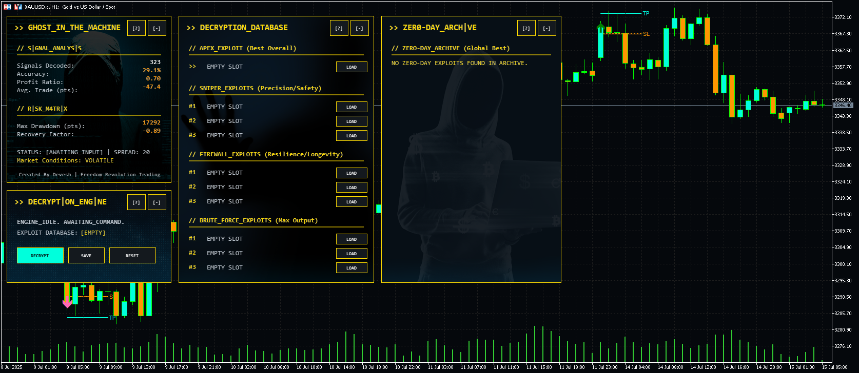Click the FIREWALL_EXPLOITS section heading

tap(266, 154)
